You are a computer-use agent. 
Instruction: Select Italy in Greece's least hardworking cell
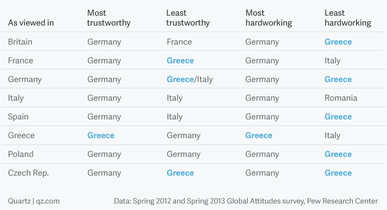point(333,135)
